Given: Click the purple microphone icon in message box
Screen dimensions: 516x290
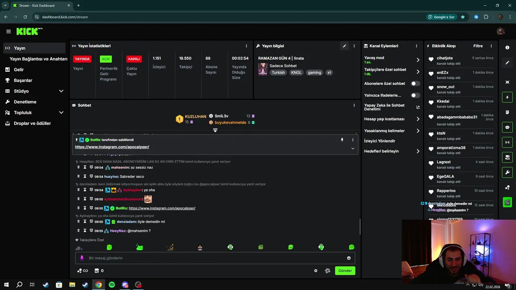Looking at the screenshot, I should pos(82,258).
